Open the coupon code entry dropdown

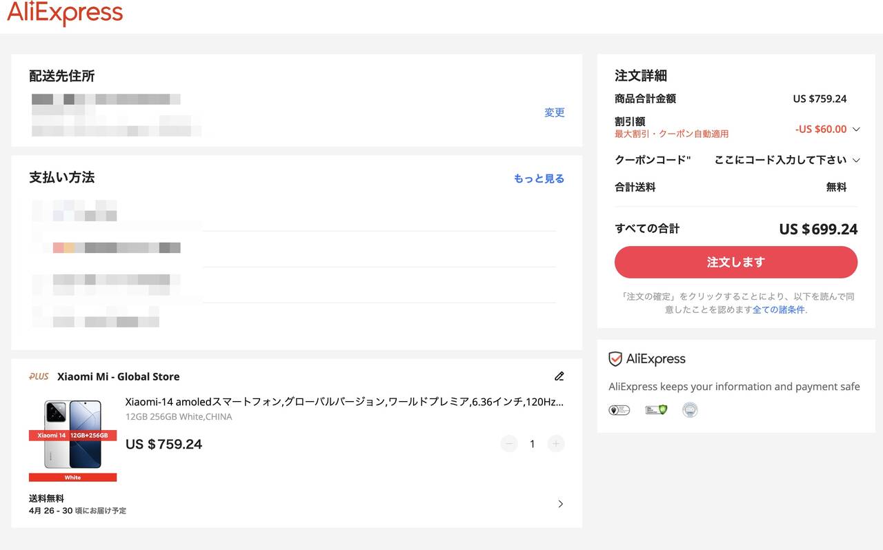point(856,160)
